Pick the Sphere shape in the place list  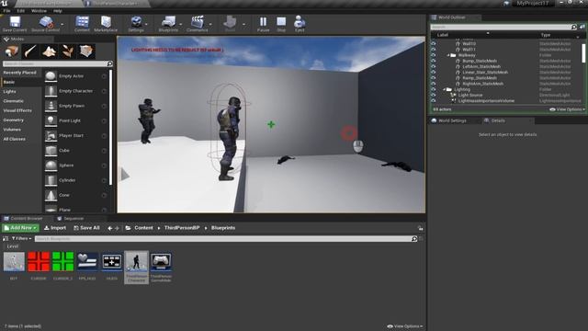[x=76, y=165]
